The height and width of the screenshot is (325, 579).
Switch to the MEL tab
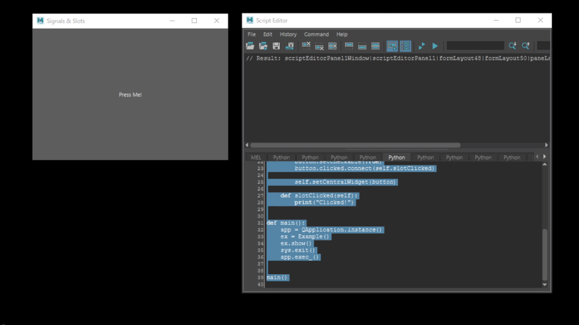pos(256,157)
